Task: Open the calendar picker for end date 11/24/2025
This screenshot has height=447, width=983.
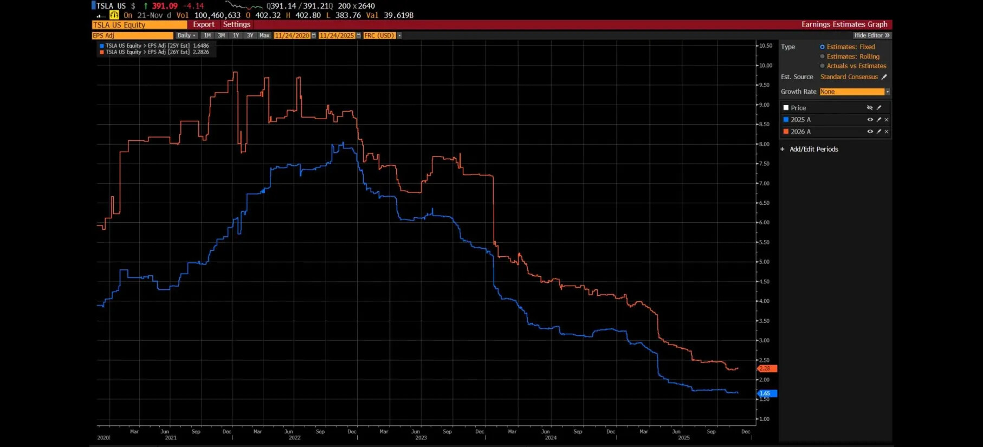Action: (358, 36)
